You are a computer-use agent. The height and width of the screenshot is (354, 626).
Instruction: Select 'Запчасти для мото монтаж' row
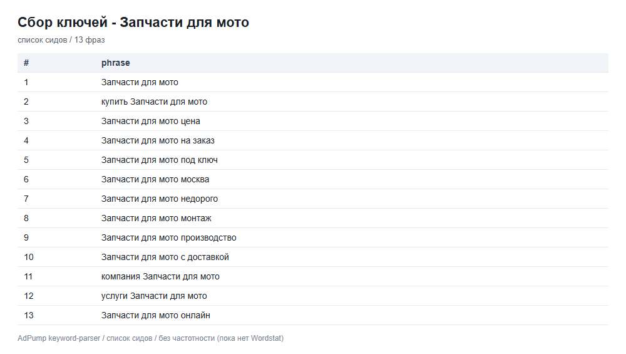312,218
